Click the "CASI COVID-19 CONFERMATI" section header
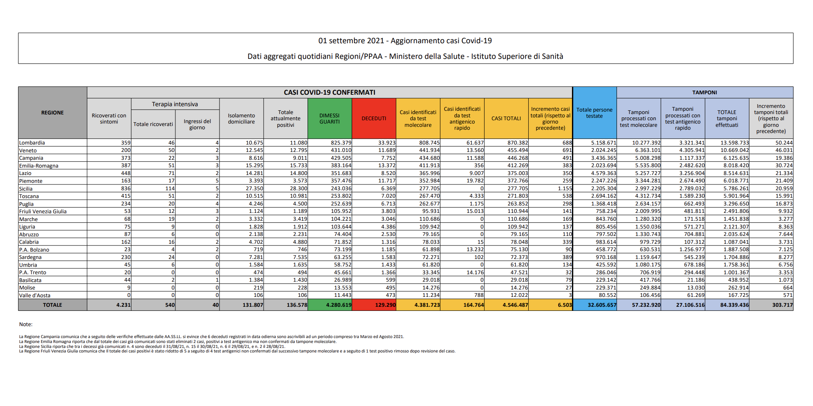 pos(329,93)
